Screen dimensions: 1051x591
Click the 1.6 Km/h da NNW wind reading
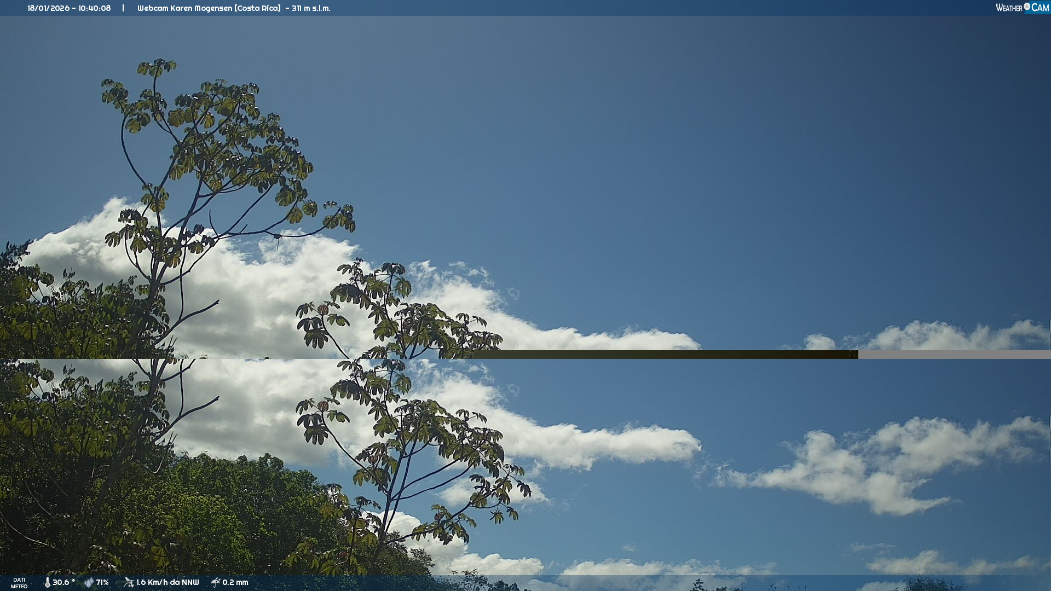(x=168, y=583)
